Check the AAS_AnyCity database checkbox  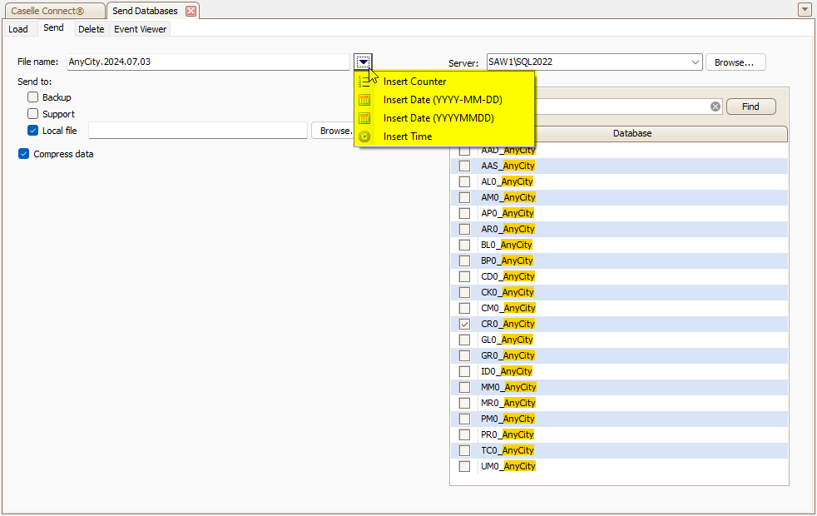coord(464,166)
